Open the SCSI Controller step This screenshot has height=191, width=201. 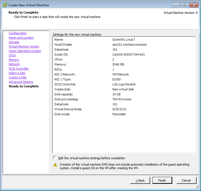tap(19, 69)
